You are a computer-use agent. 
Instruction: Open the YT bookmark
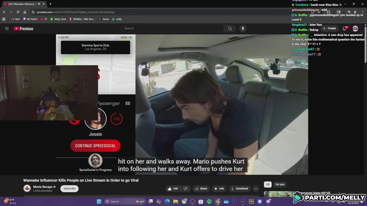(x=44, y=19)
